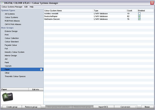Click the Type cell of Hartmann-Classen
The image size is (155, 110).
[x=101, y=19]
